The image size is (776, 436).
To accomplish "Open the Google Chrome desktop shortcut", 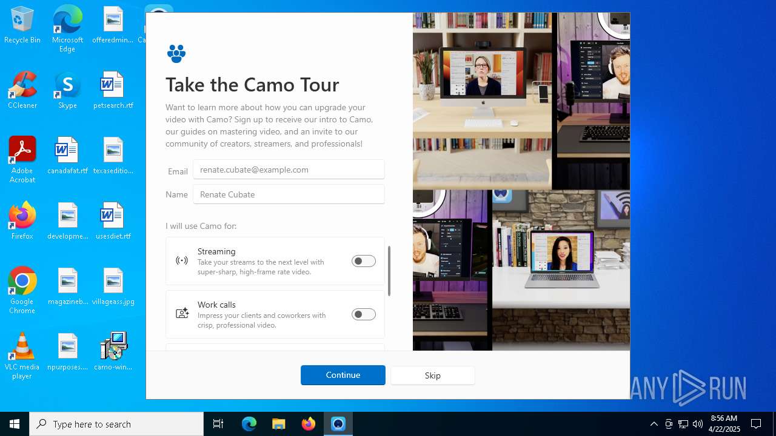I will coord(22,291).
